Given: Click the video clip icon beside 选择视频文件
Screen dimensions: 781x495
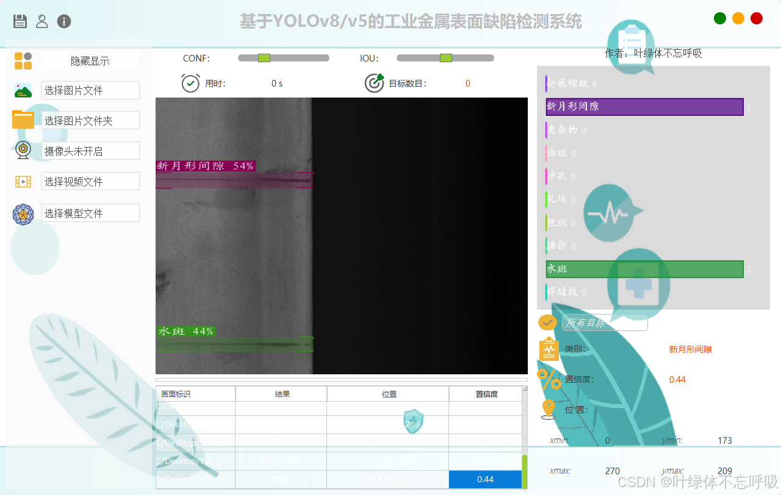Looking at the screenshot, I should pyautogui.click(x=23, y=181).
